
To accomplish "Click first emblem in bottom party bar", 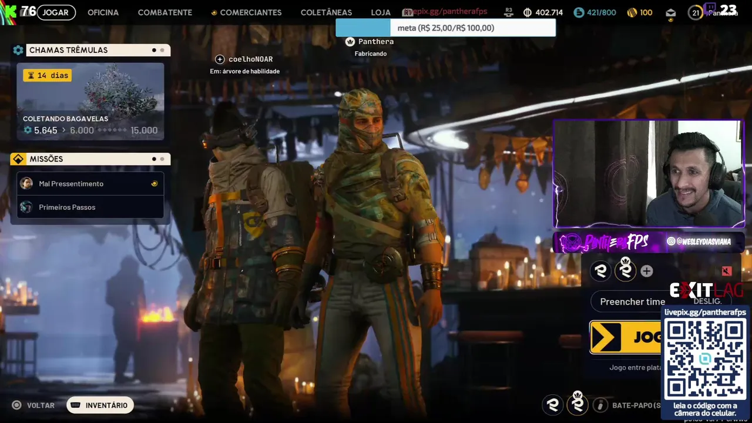I will 552,404.
